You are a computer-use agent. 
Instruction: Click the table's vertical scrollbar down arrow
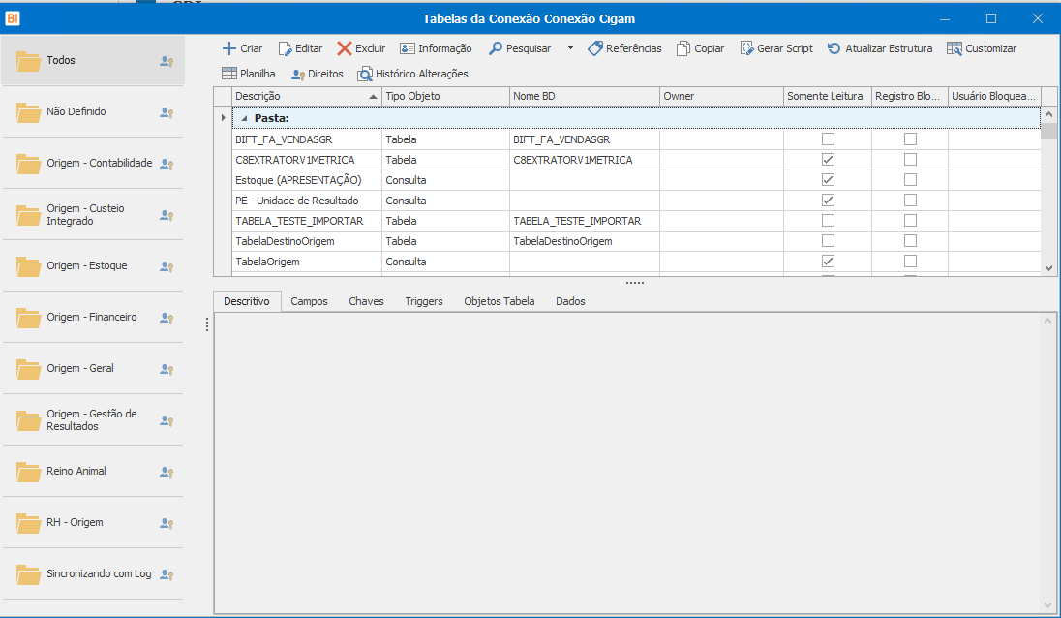[1049, 267]
